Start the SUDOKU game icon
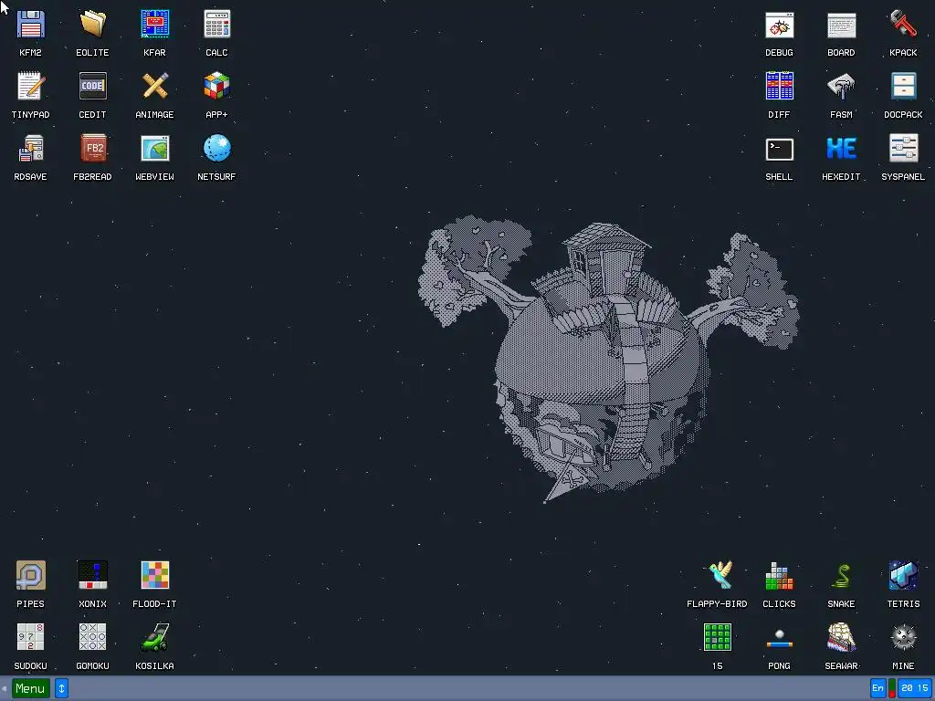Viewport: 935px width, 701px height. 30,637
